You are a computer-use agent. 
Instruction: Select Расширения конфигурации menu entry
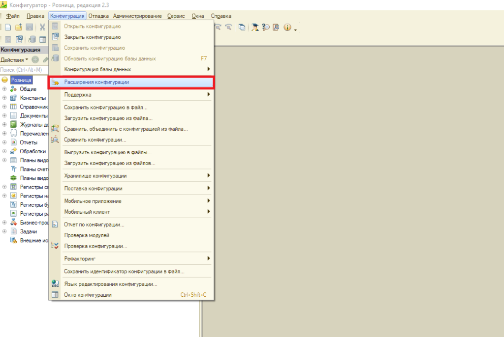coord(96,82)
